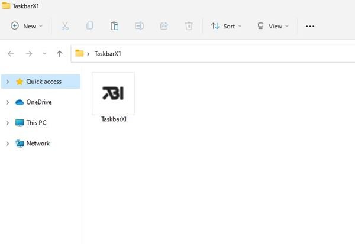Click the Rename icon in toolbar

pyautogui.click(x=139, y=26)
